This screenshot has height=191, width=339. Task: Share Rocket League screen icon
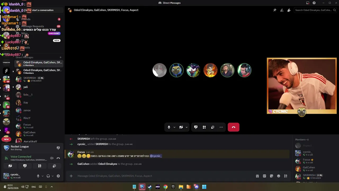point(58,148)
